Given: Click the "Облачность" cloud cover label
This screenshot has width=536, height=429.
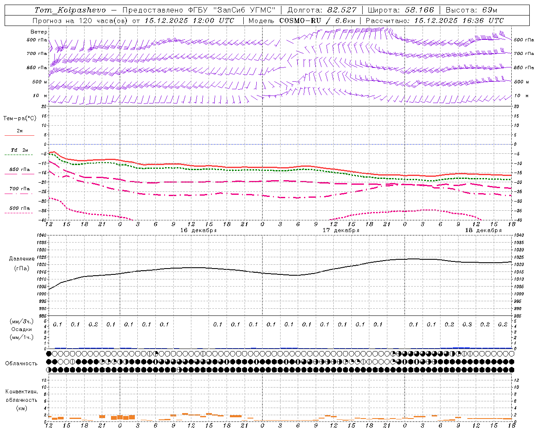Looking at the screenshot, I should (x=21, y=364).
